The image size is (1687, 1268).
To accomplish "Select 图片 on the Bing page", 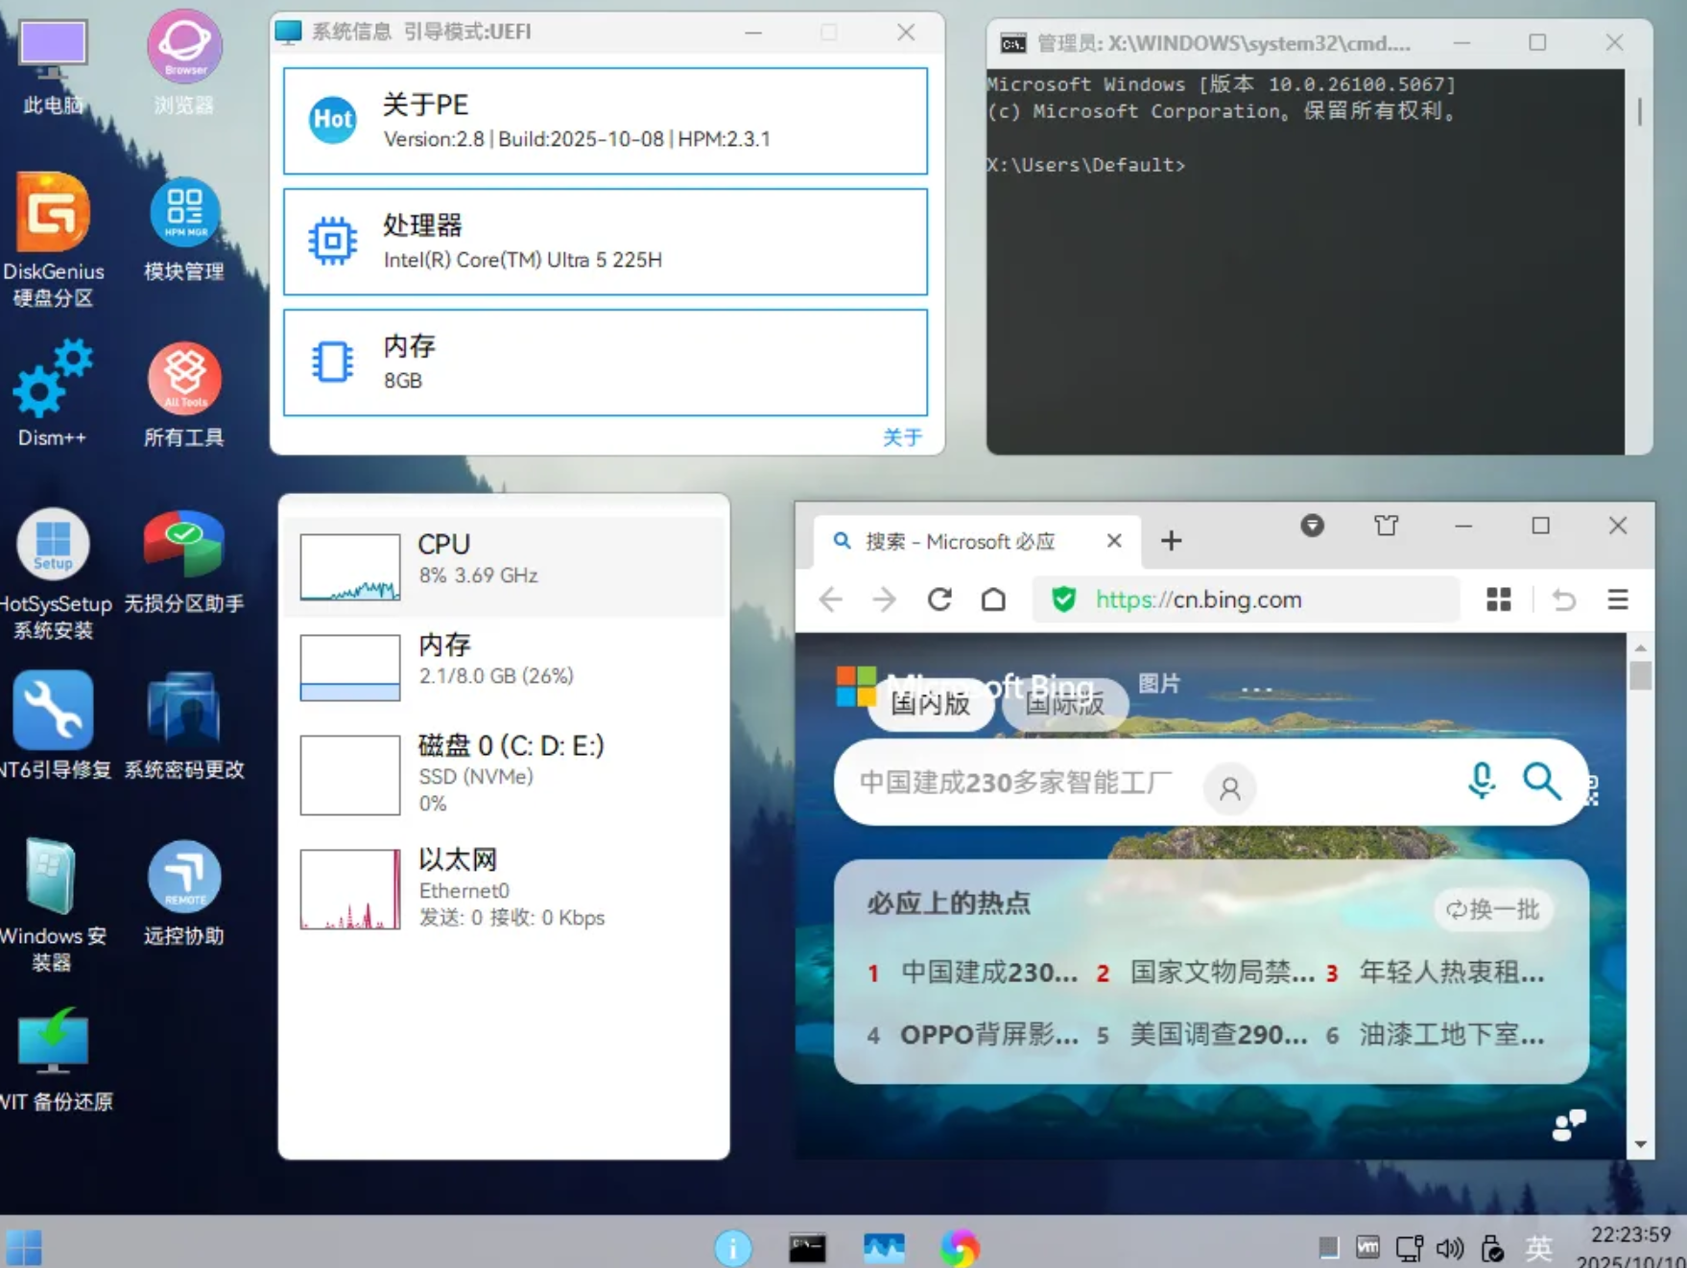I will [x=1160, y=684].
